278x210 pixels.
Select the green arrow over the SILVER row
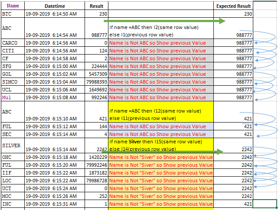point(162,152)
